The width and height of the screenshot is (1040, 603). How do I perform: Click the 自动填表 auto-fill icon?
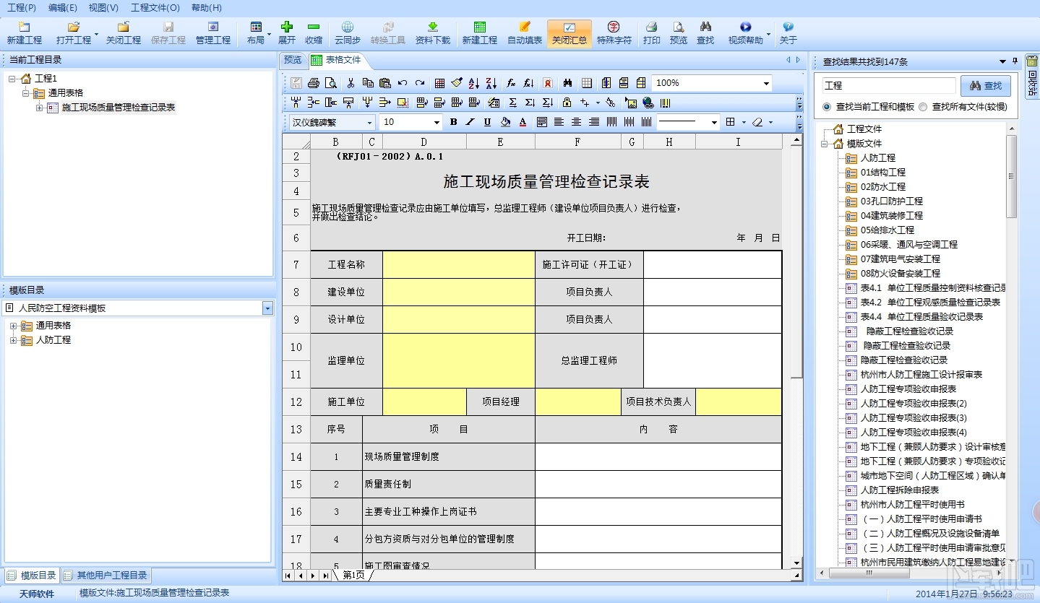click(x=525, y=33)
